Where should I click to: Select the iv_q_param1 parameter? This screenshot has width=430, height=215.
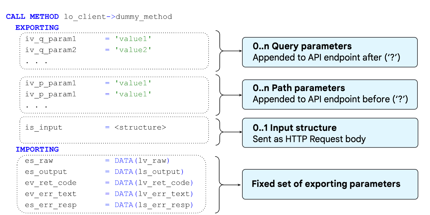[x=50, y=39]
